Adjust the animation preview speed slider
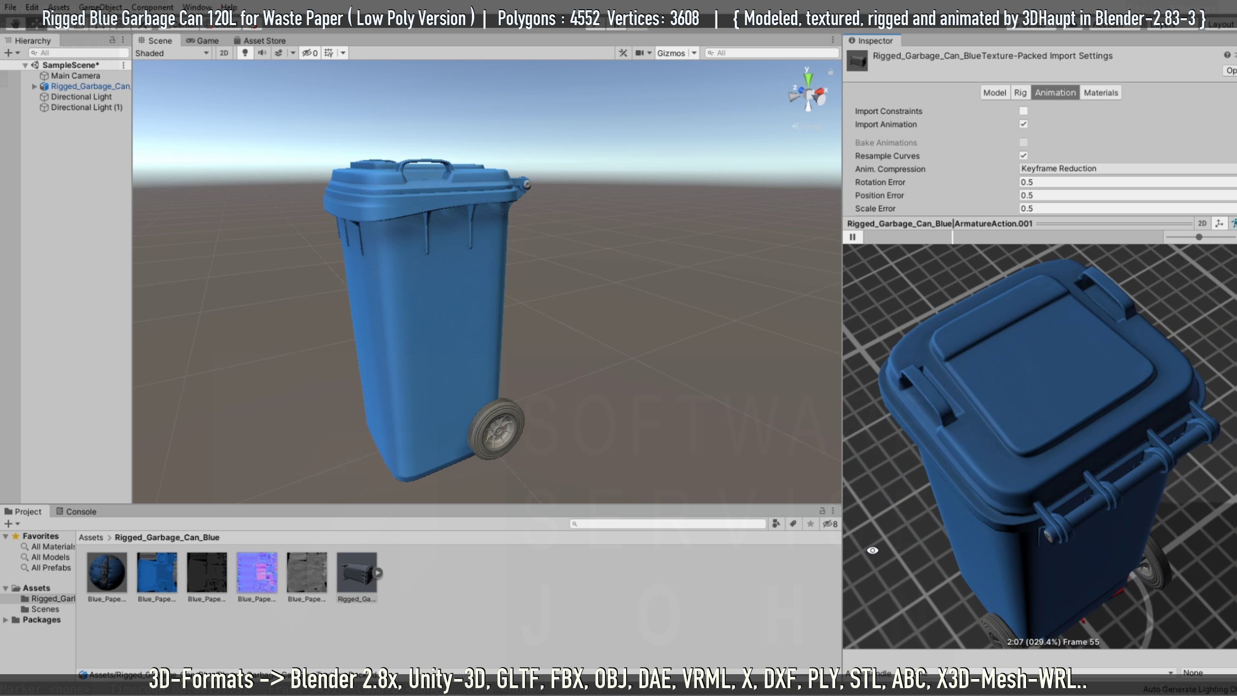 click(1199, 237)
